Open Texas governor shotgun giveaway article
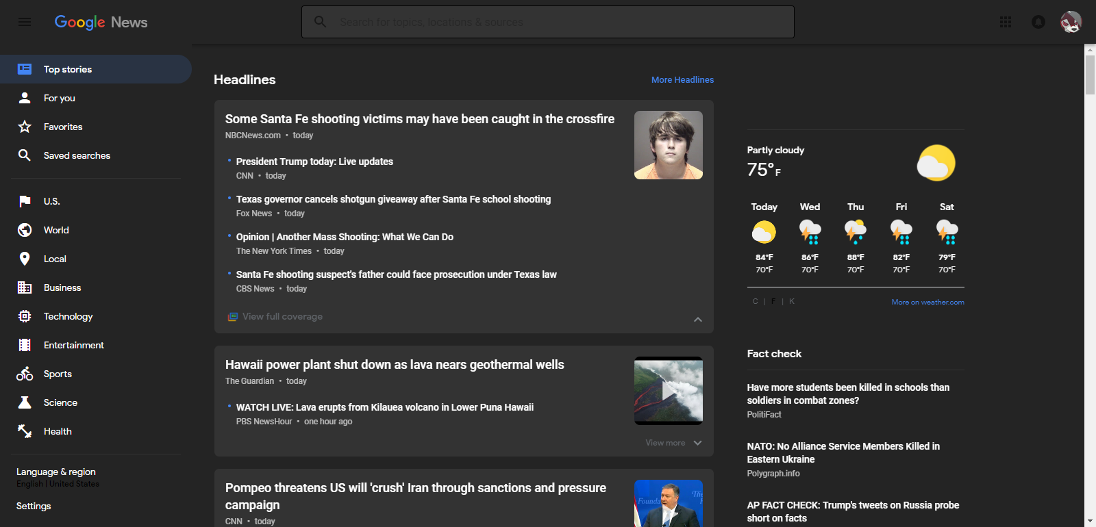The image size is (1096, 527). click(393, 199)
